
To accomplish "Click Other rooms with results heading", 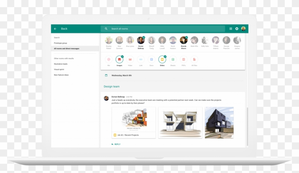I will click(x=64, y=58).
